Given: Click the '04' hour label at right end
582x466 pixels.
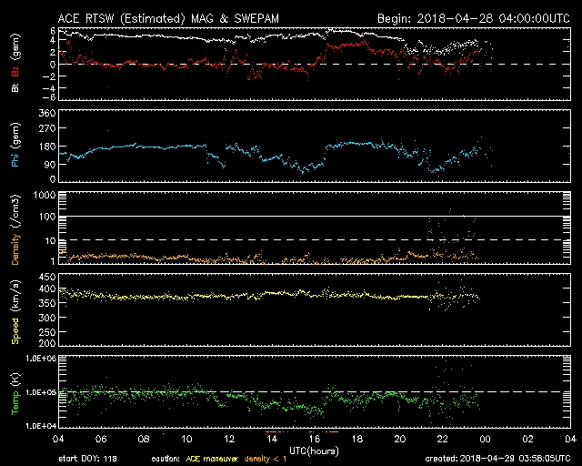Looking at the screenshot, I should click(x=570, y=439).
